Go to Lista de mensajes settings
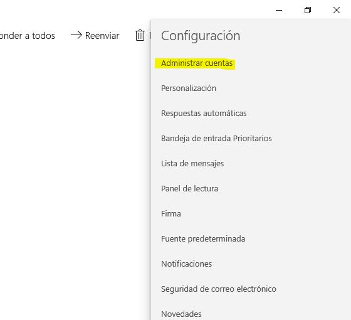Image resolution: width=351 pixels, height=320 pixels. 192,164
